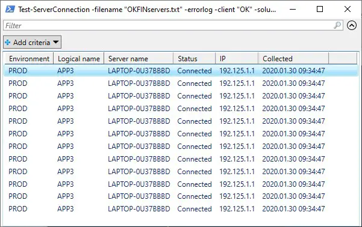Click the blue plus icon beside Add criteria
Viewport: 362px width, 227px height.
[x=8, y=43]
